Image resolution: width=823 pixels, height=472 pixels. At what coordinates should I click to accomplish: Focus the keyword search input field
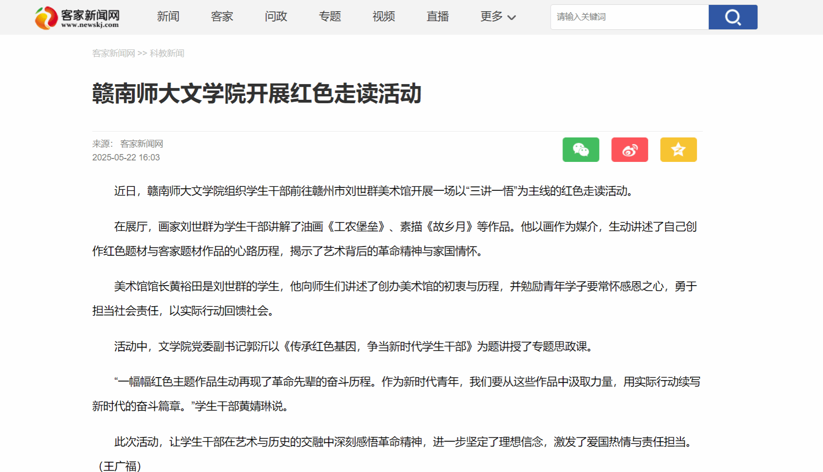[629, 17]
